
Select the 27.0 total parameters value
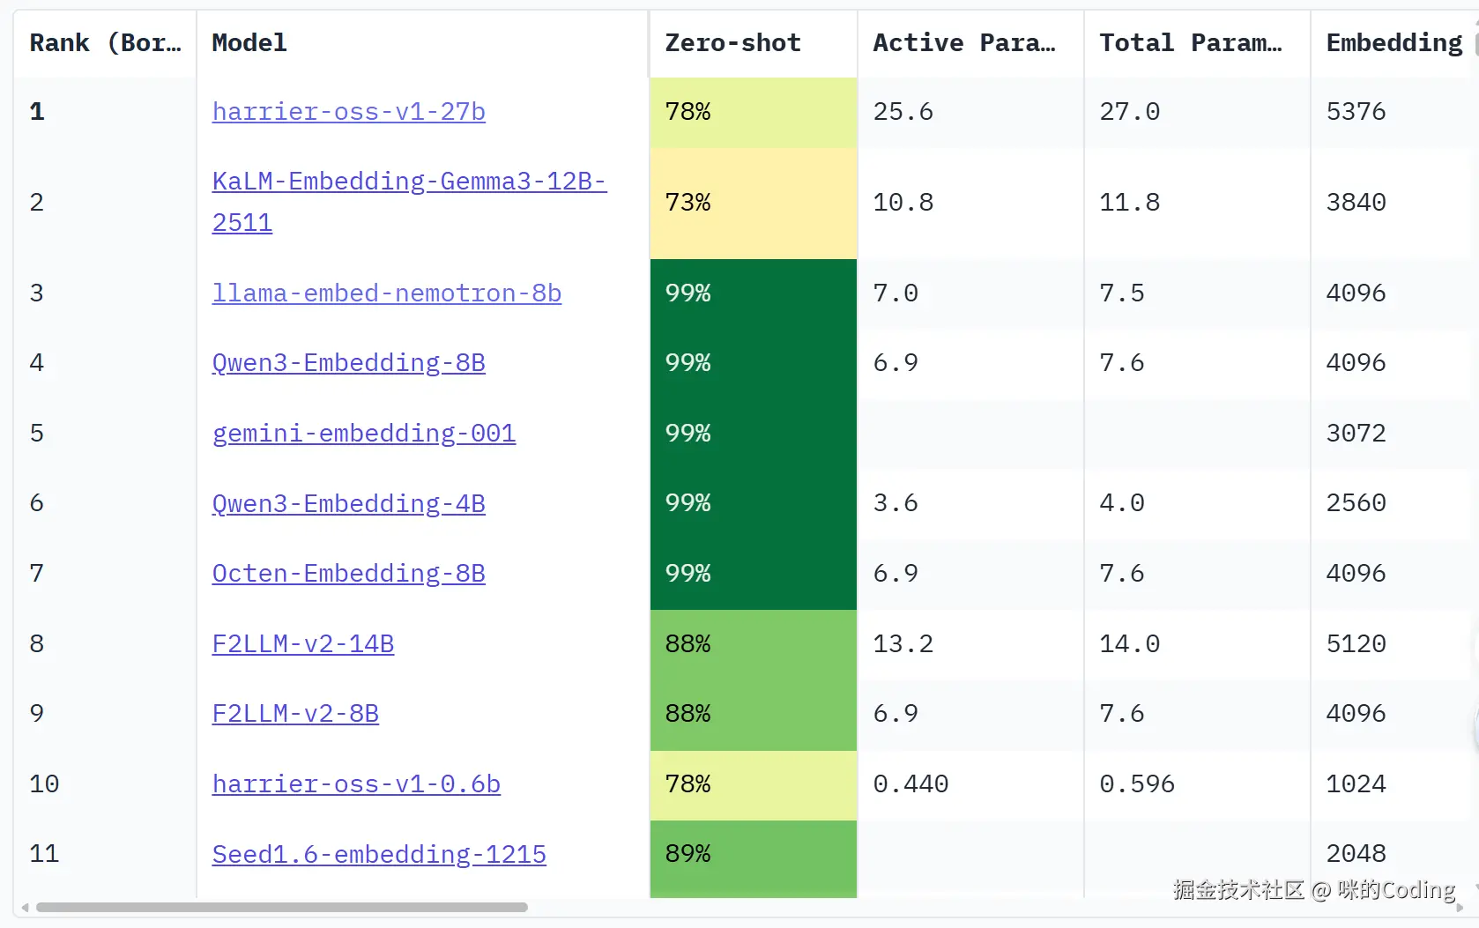(x=1129, y=112)
